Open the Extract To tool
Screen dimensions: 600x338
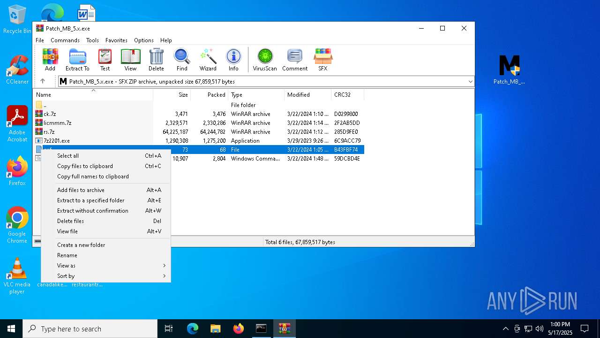pyautogui.click(x=77, y=60)
